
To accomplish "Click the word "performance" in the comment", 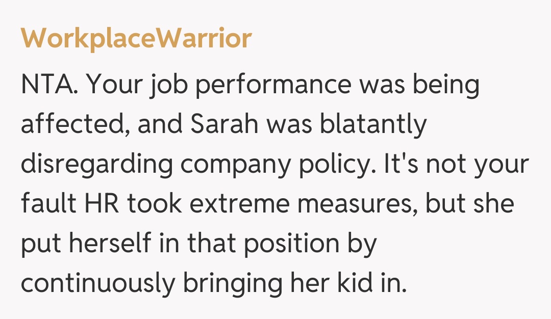I will (273, 85).
